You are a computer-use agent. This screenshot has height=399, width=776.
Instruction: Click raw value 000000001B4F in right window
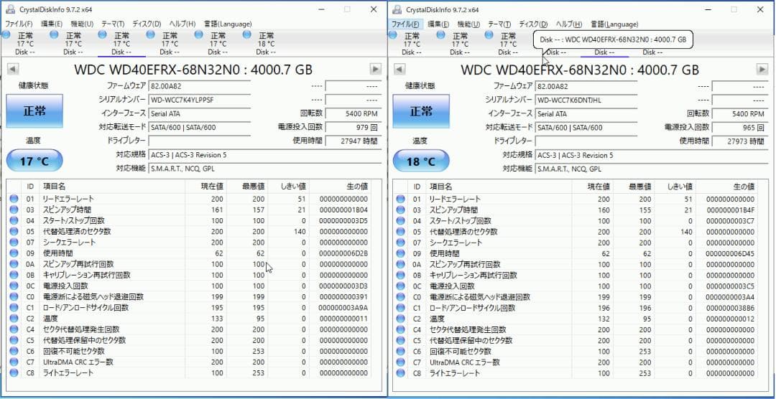(x=730, y=210)
